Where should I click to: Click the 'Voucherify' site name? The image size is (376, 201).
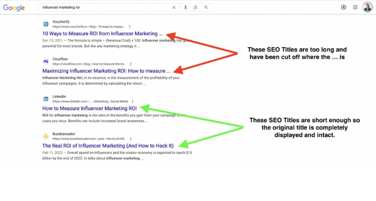(x=61, y=21)
